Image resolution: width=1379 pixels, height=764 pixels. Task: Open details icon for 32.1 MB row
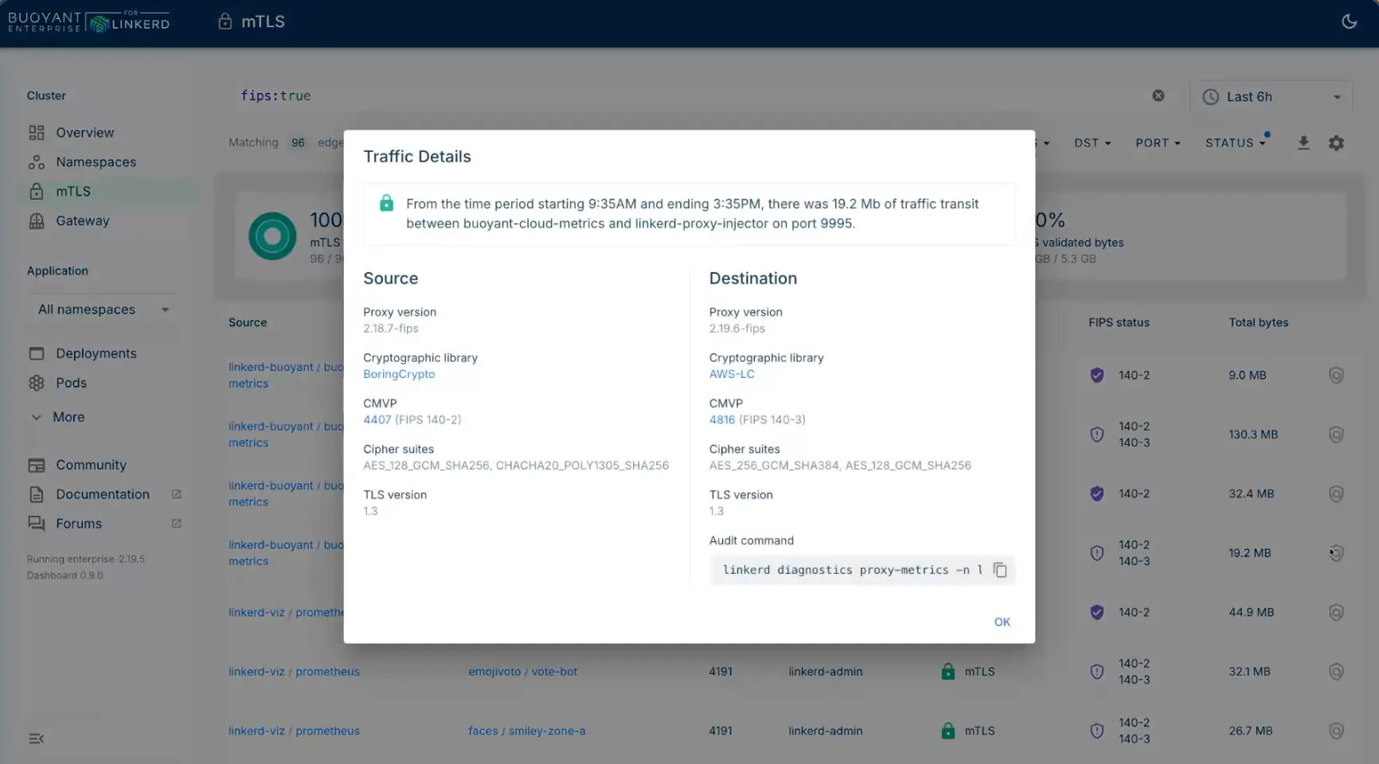tap(1336, 672)
